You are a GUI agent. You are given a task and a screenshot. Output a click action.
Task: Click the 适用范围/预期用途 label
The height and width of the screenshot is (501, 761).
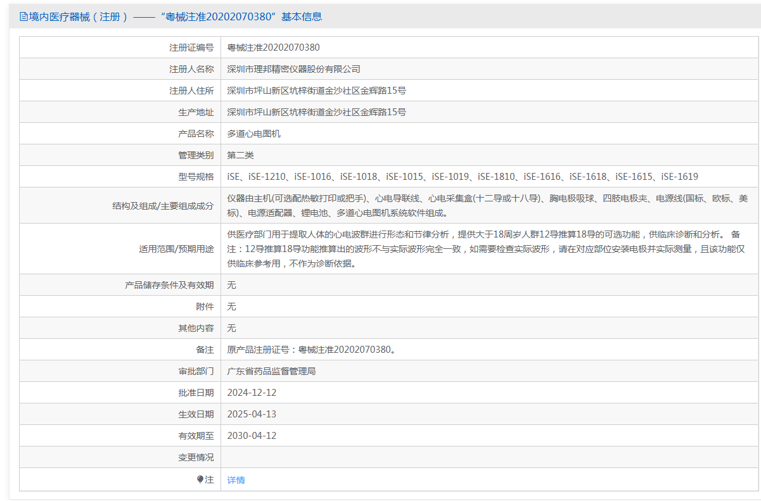(x=176, y=249)
